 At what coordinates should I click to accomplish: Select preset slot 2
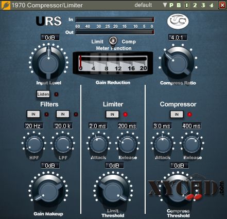[195, 5]
